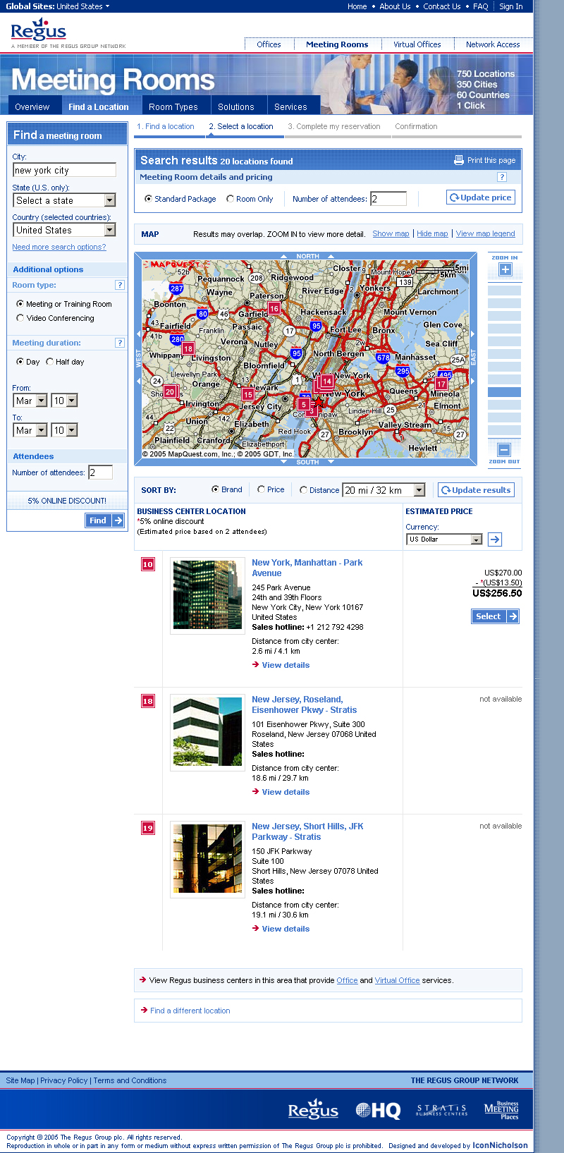Open the Country dropdown showing United States
This screenshot has width=564, height=1153.
[x=64, y=230]
